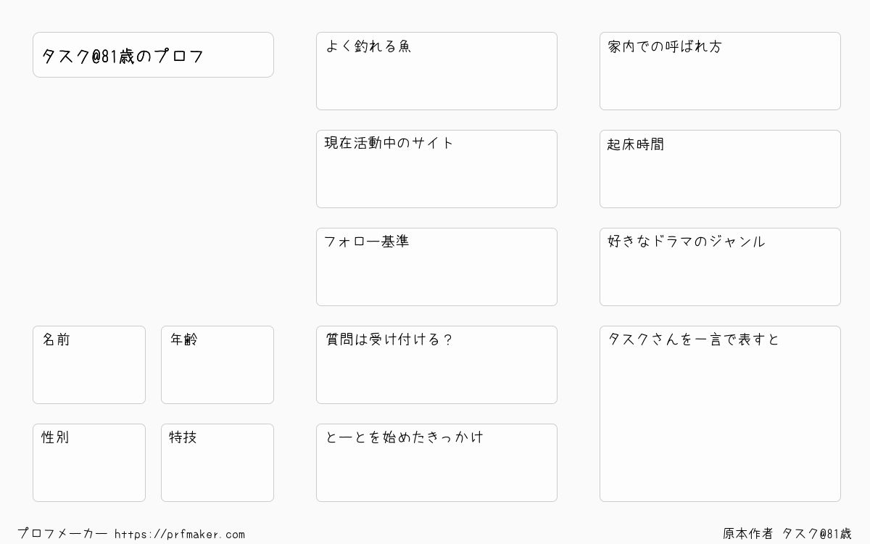Click the 起床時間 label text
This screenshot has width=870, height=544.
pos(636,144)
